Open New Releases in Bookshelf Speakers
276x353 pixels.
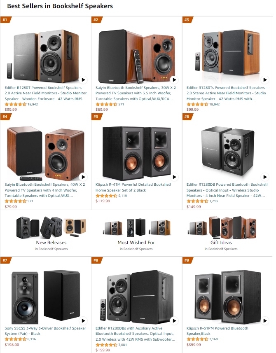click(51, 243)
